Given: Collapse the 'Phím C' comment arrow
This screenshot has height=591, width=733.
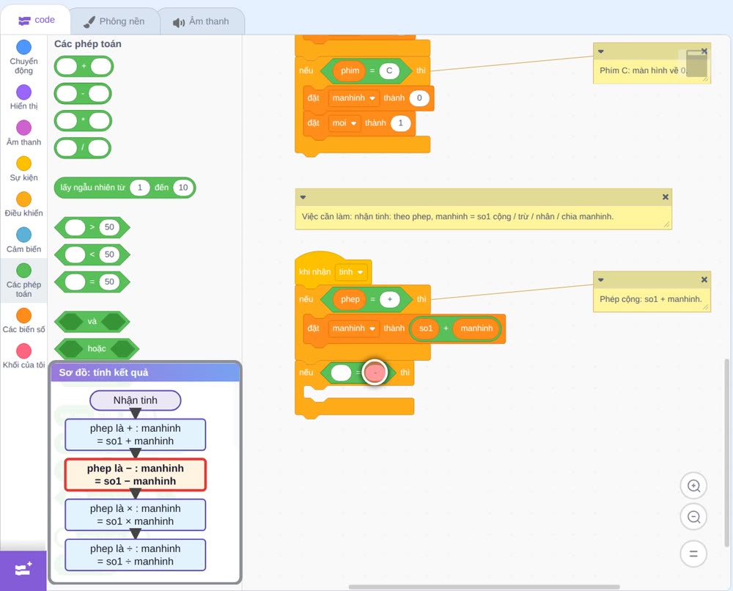Looking at the screenshot, I should [601, 51].
